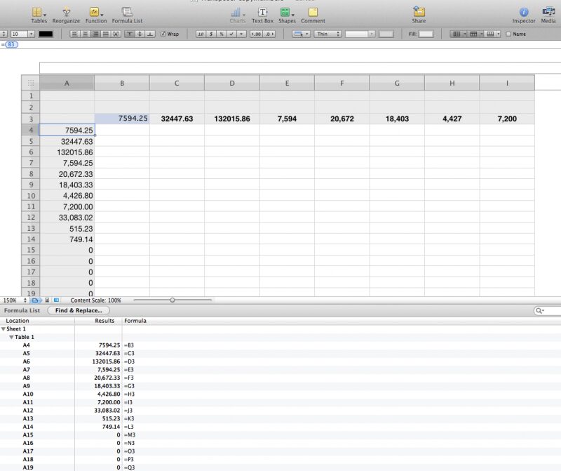
Task: Click the black text color swatch
Action: coord(45,34)
